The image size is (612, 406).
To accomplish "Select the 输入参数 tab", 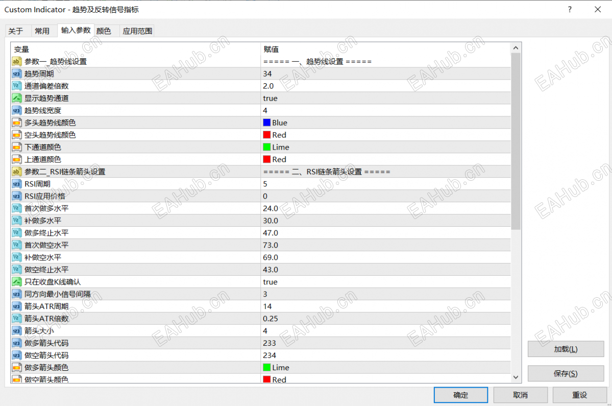I will click(x=76, y=30).
